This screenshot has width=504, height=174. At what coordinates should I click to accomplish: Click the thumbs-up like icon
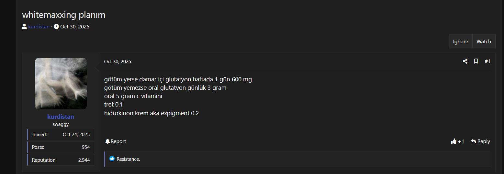tap(454, 141)
